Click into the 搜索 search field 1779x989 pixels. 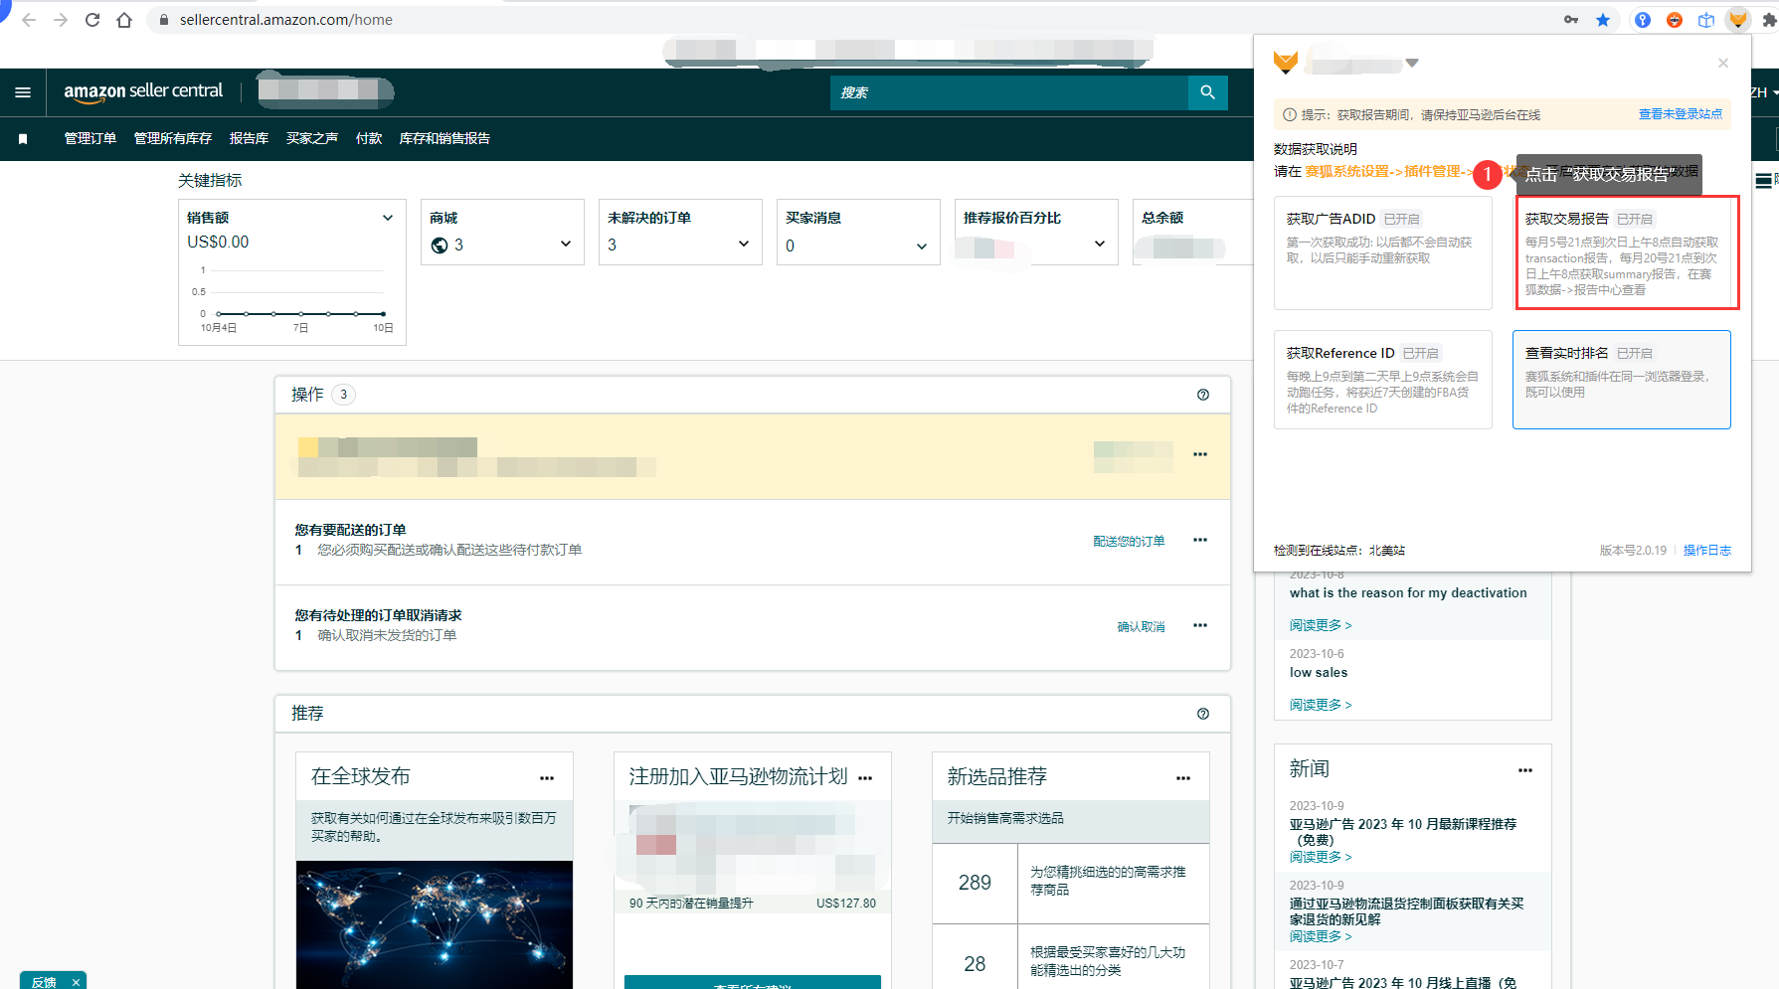click(x=1008, y=92)
